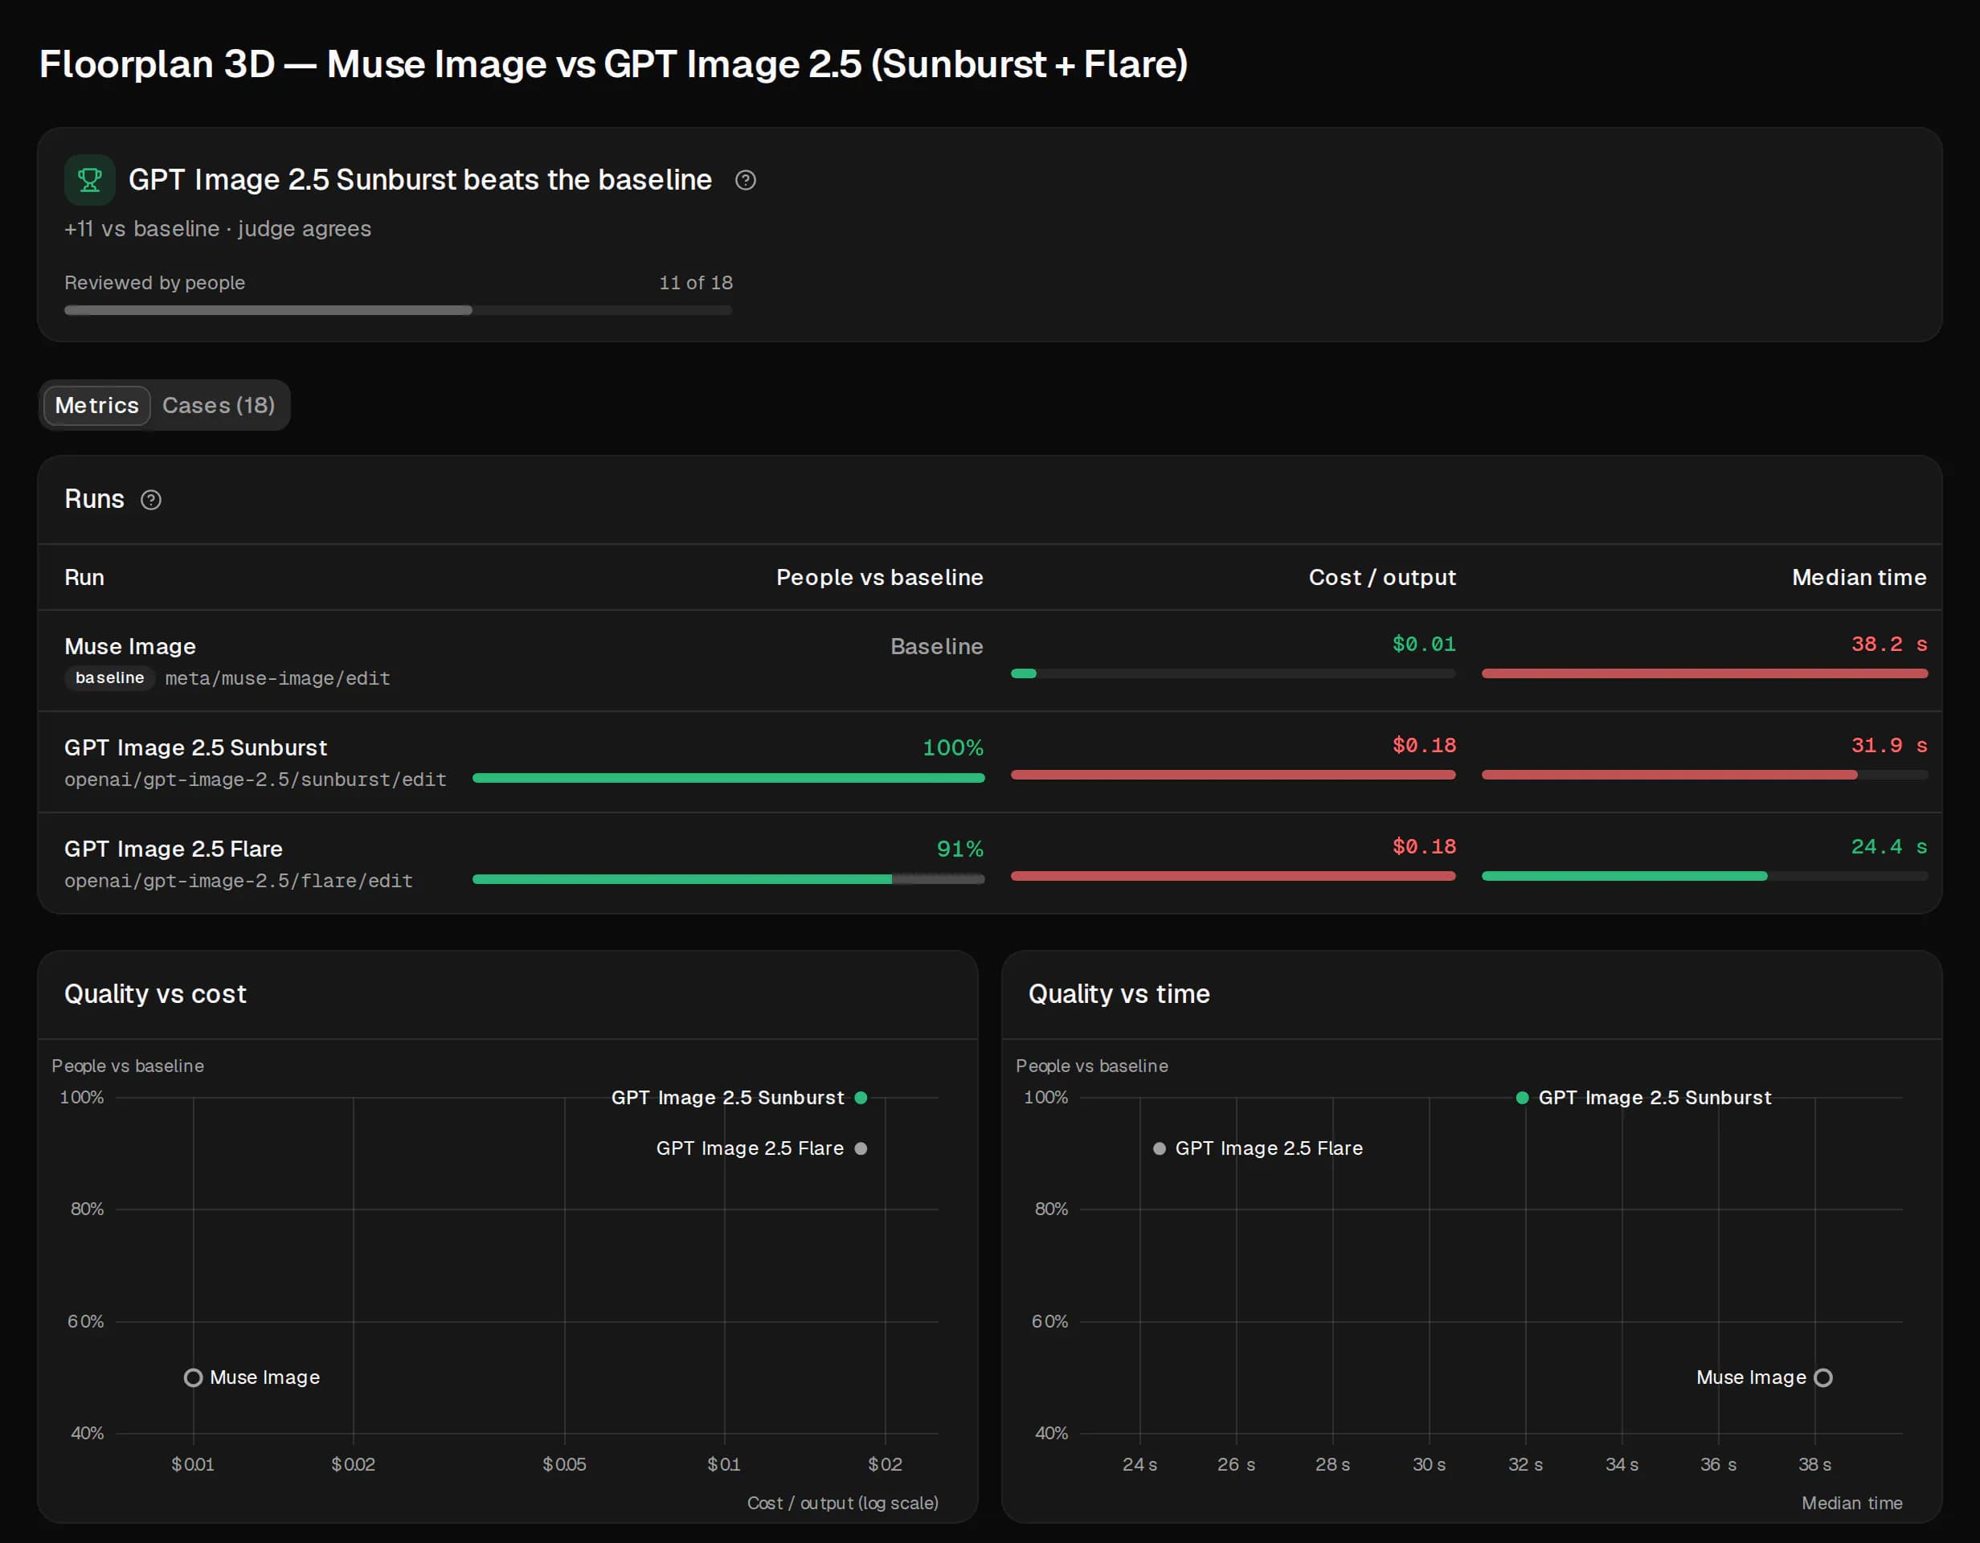The width and height of the screenshot is (1980, 1543).
Task: Click the Median time column header
Action: (x=1859, y=578)
